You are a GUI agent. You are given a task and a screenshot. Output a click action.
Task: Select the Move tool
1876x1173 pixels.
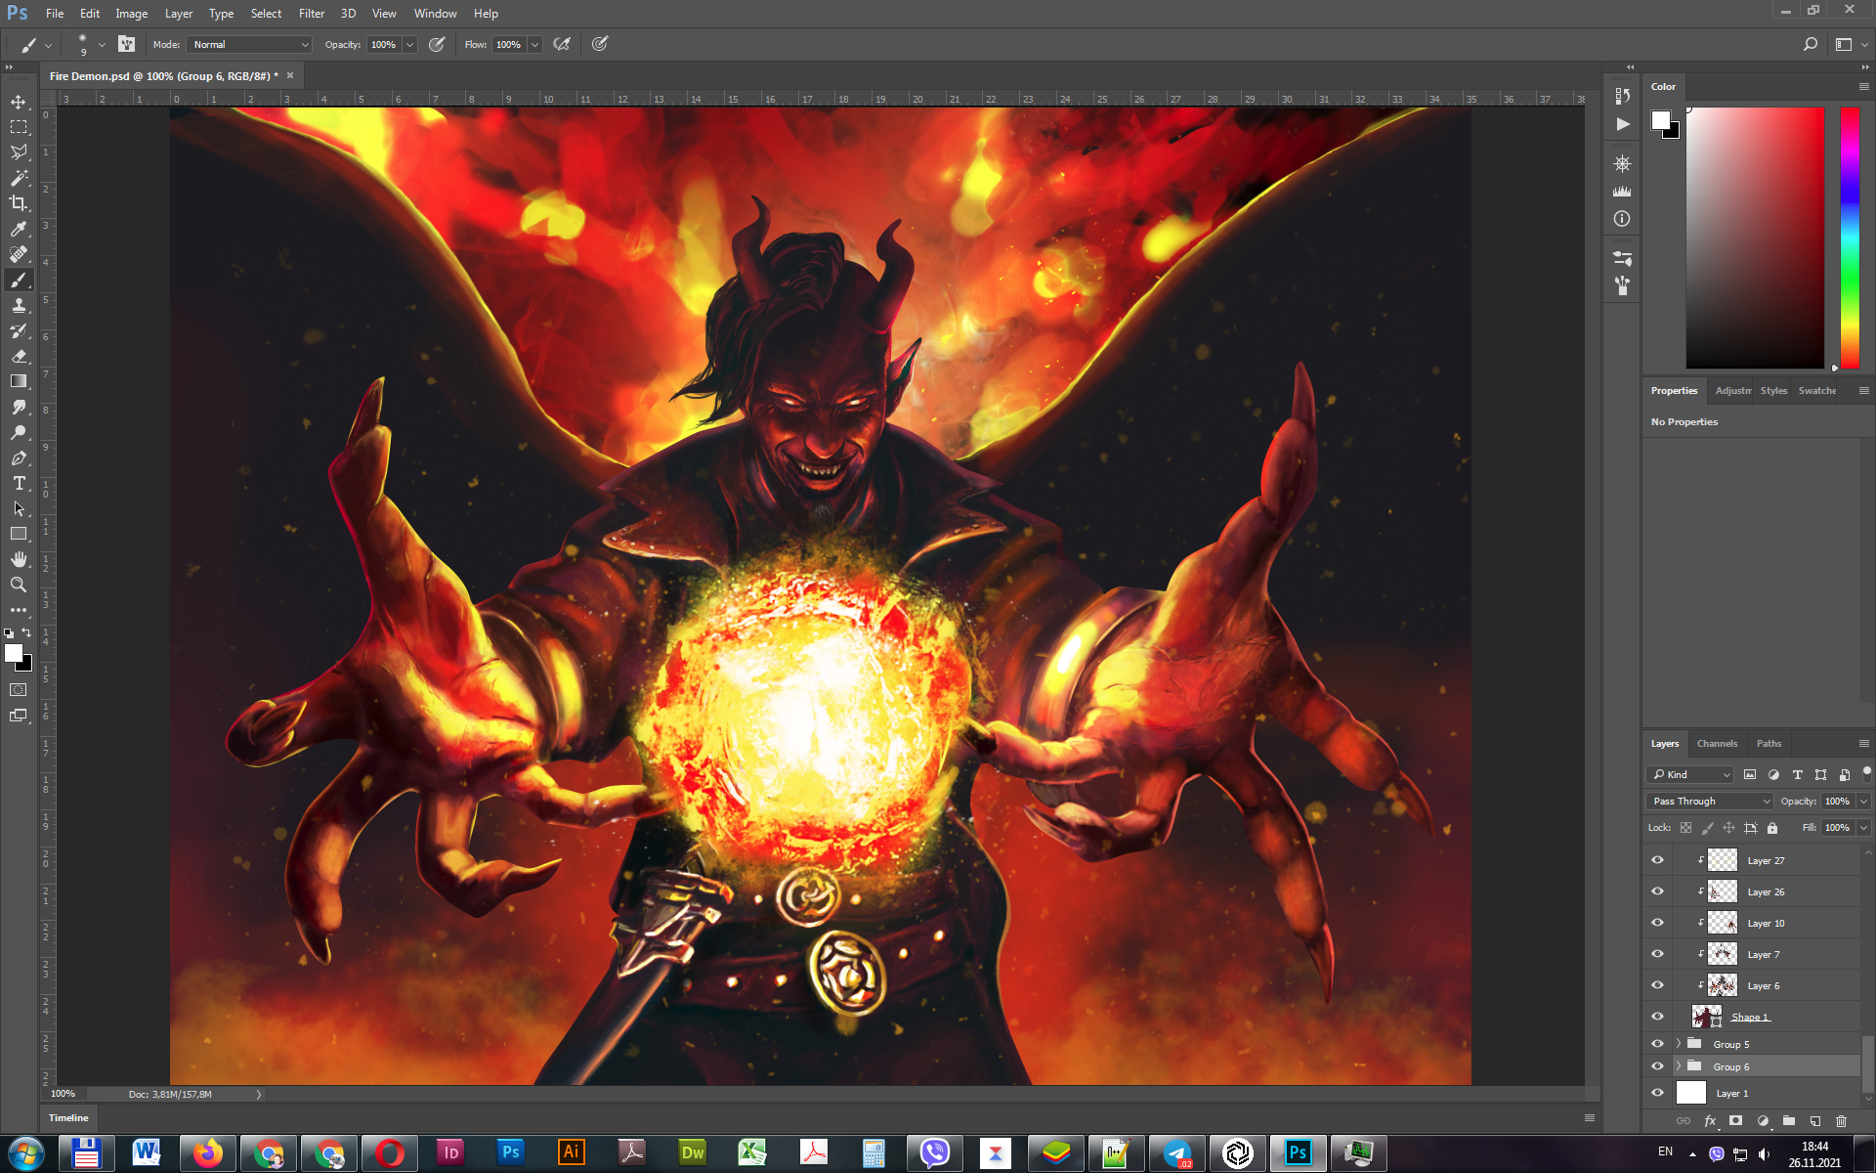click(19, 102)
